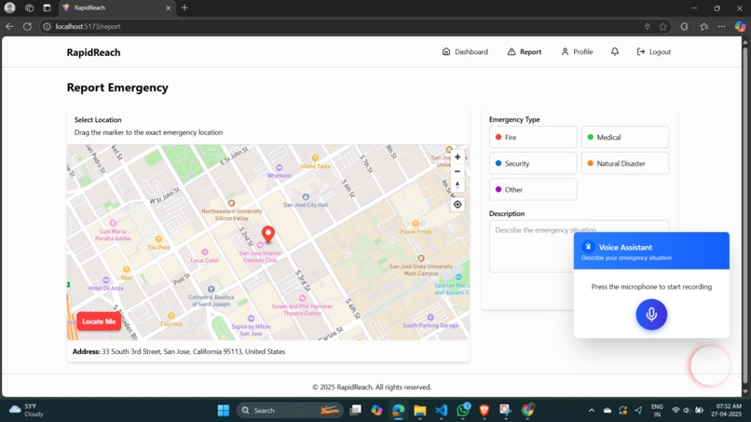Click the taskbar Search box
This screenshot has width=751, height=422.
tap(290, 411)
